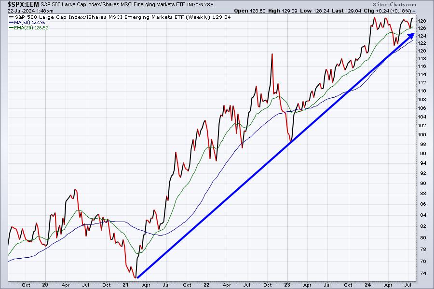Click the October 2022 spike peak
The width and height of the screenshot is (434, 289).
272,54
